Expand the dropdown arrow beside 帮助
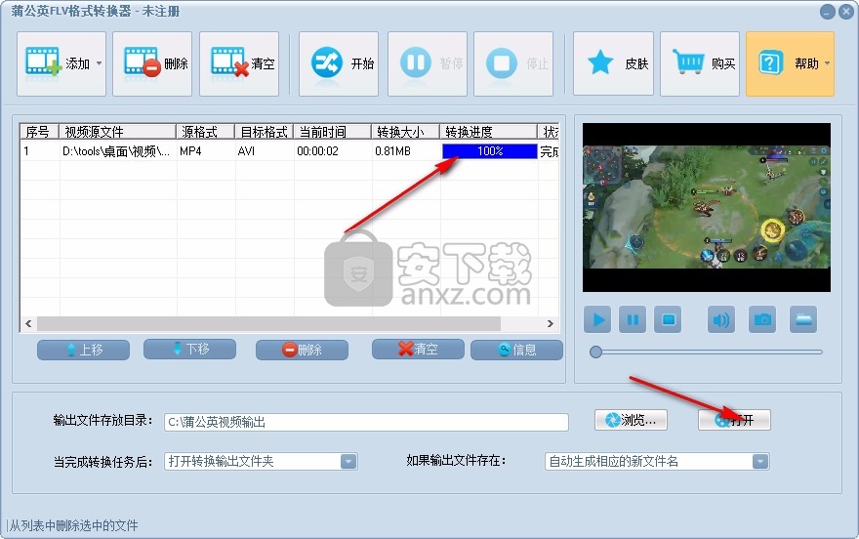 [x=827, y=63]
